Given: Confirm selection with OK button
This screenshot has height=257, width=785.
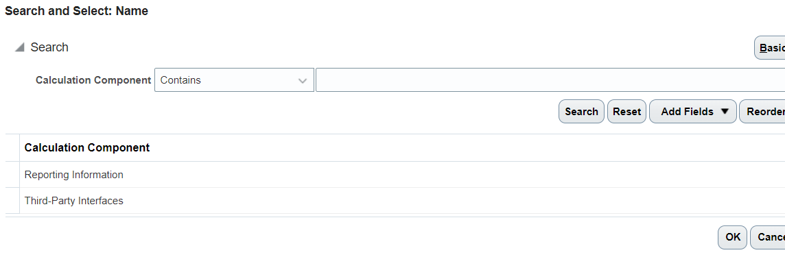Looking at the screenshot, I should click(732, 237).
